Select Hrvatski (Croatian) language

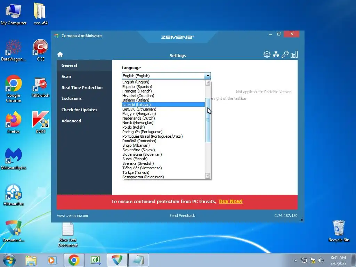point(163,96)
